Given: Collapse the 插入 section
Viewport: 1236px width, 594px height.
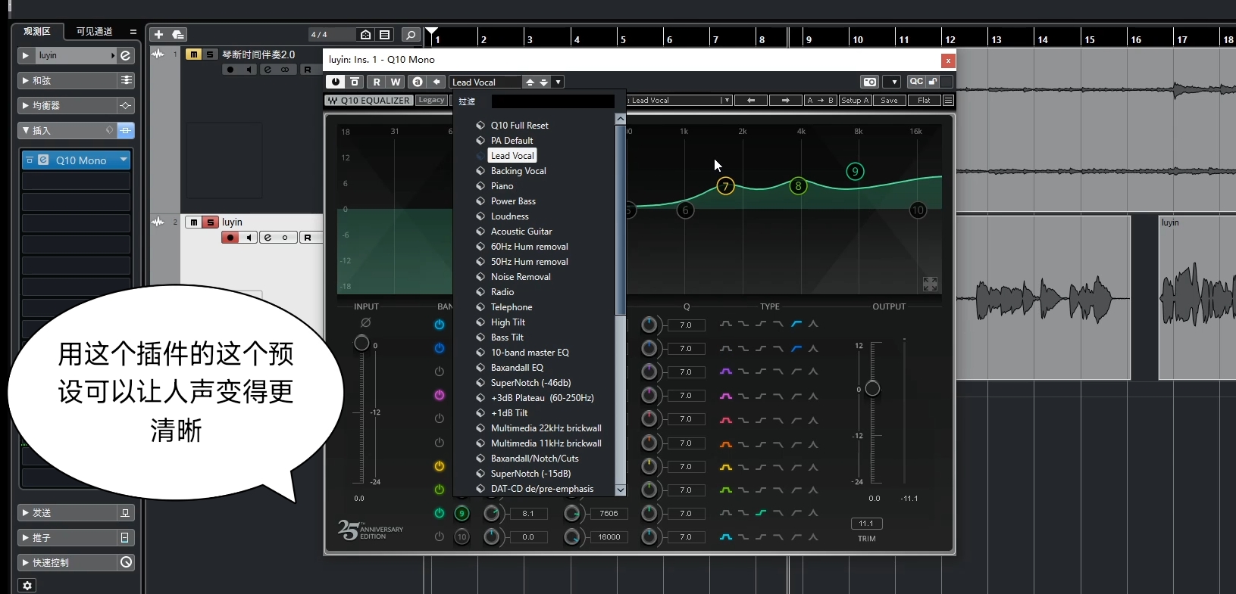Looking at the screenshot, I should [26, 130].
